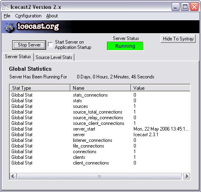Select the listener_connections row
Screen dimensions: 201x192
click(x=100, y=140)
